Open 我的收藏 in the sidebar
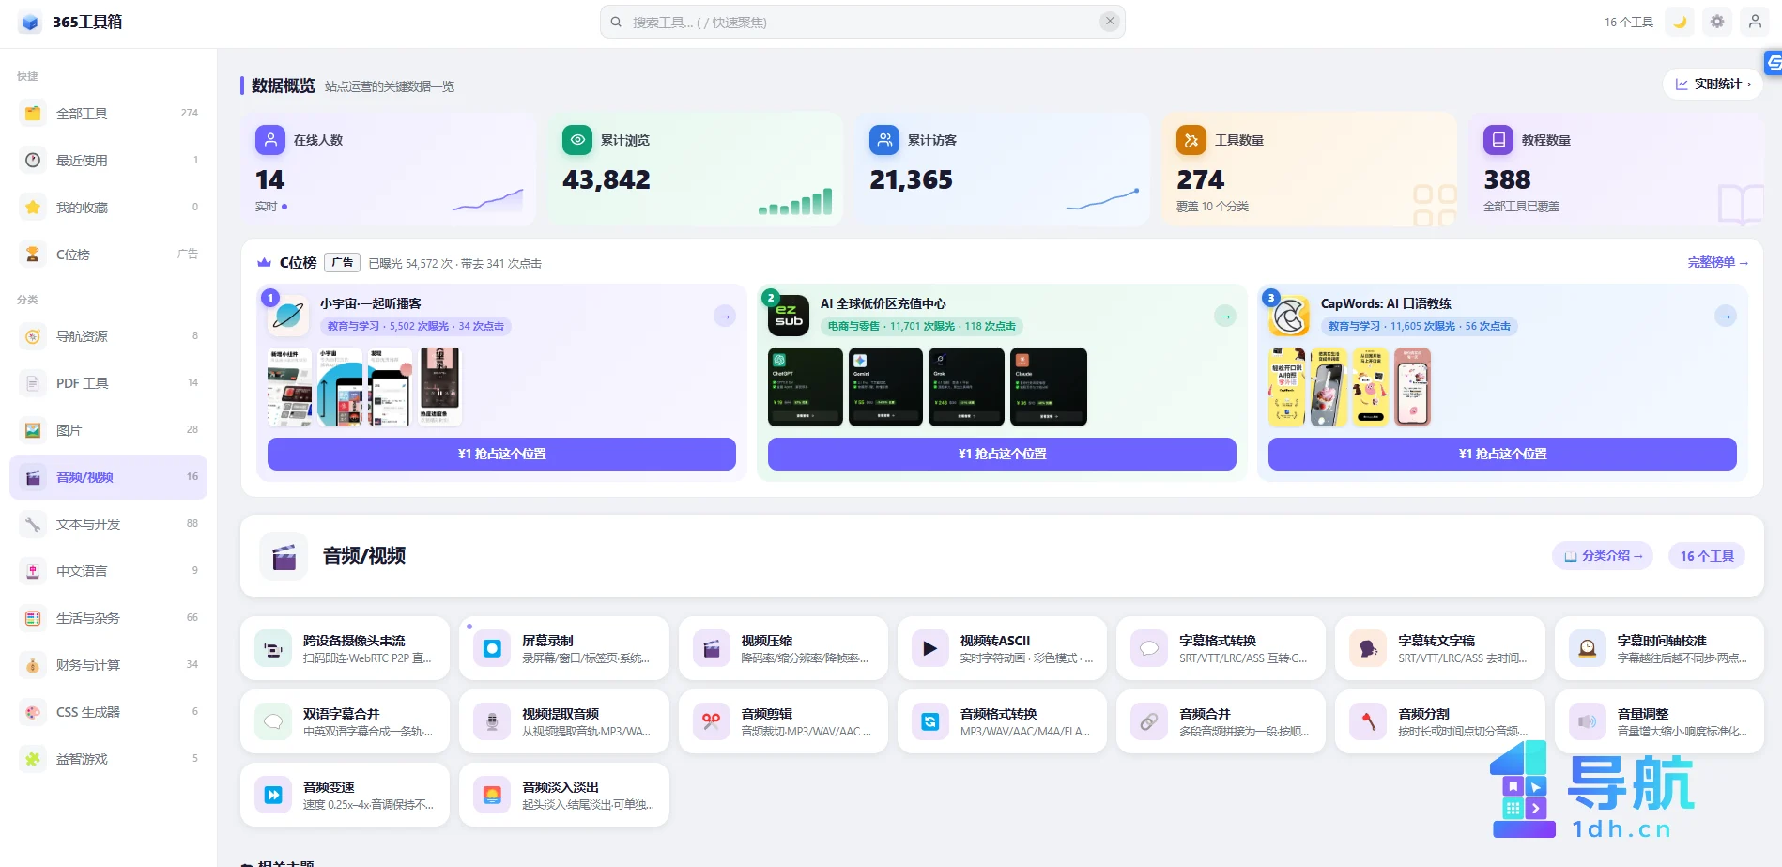Viewport: 1782px width, 867px height. [x=108, y=208]
